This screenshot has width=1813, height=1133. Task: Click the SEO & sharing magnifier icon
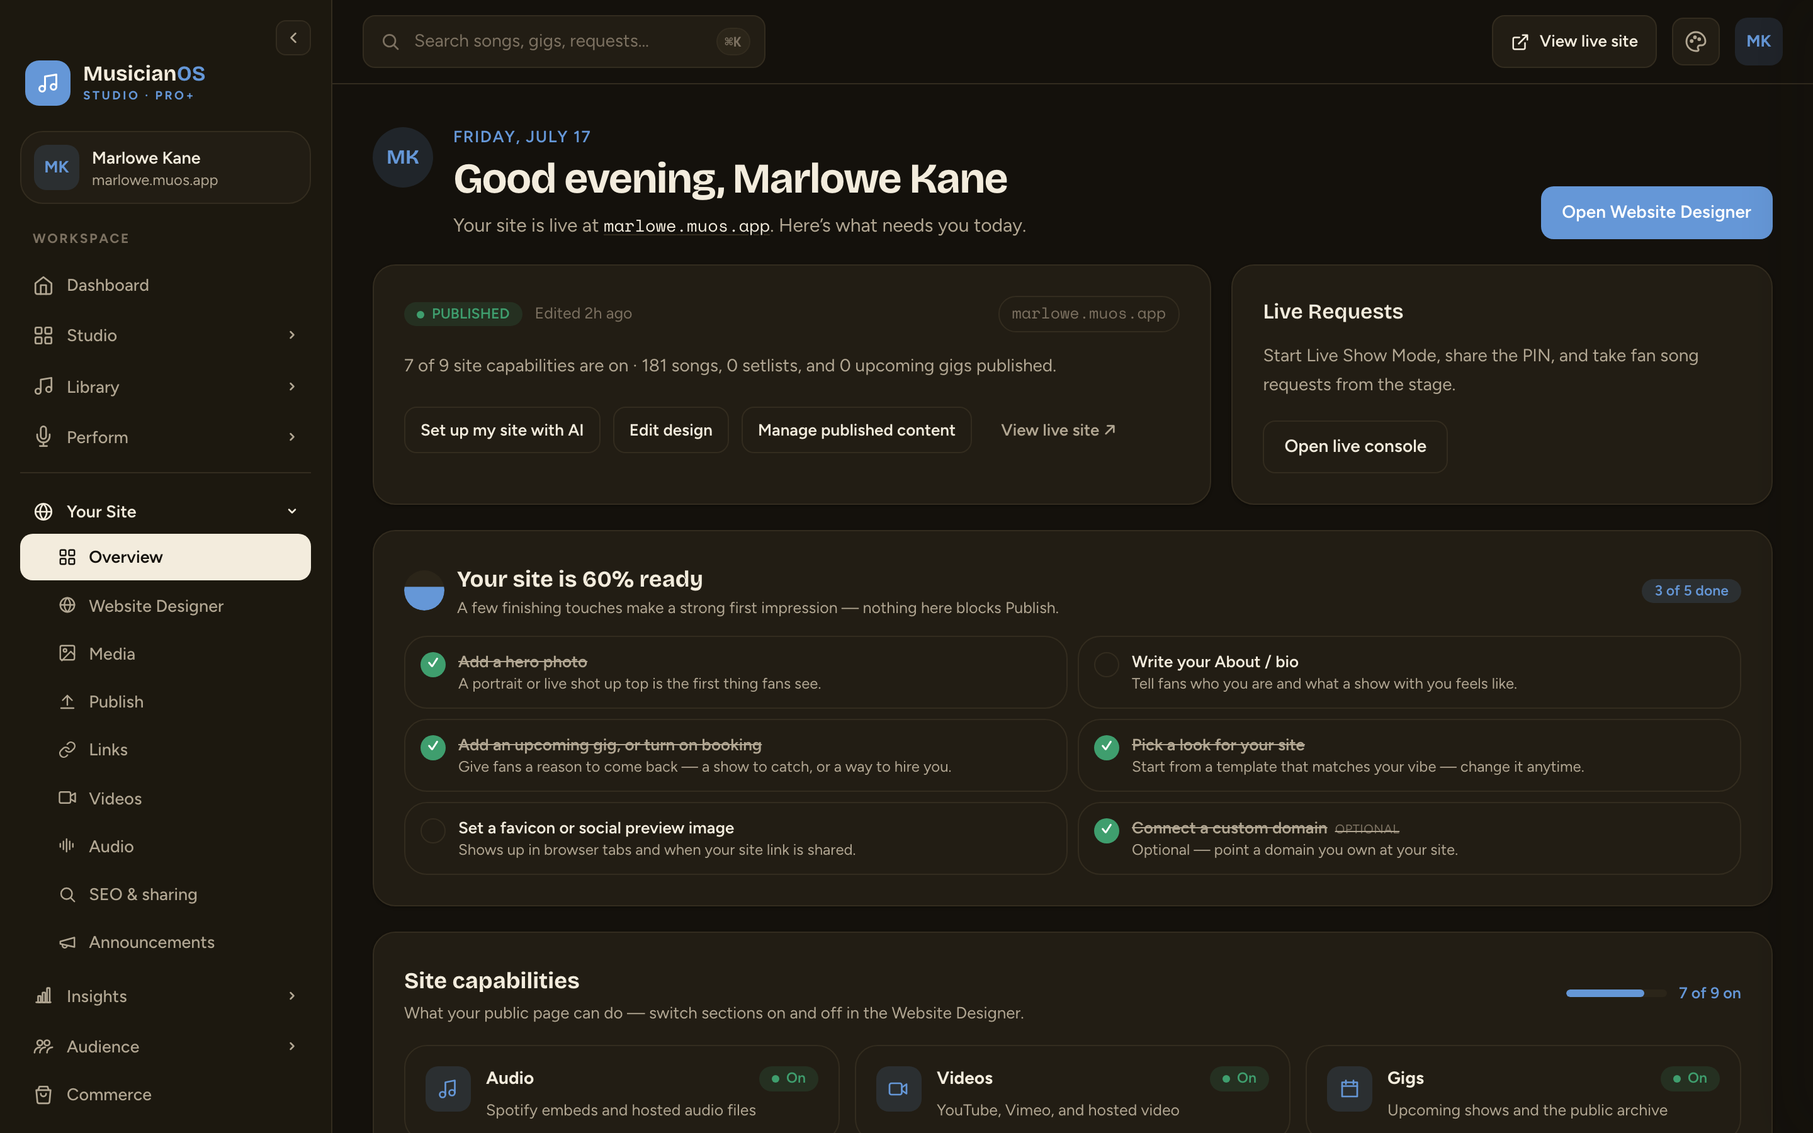click(x=67, y=894)
